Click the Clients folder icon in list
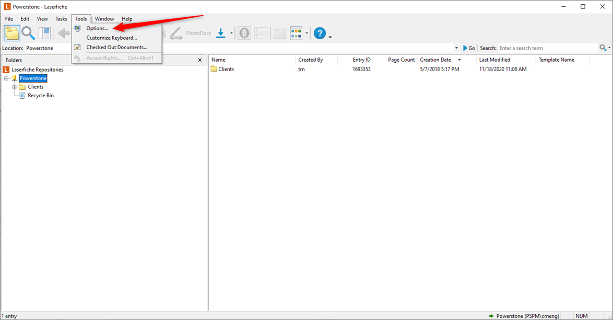The height and width of the screenshot is (320, 613). pos(214,69)
